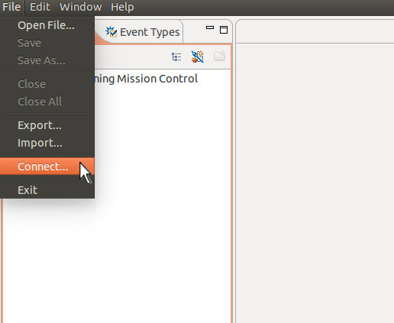Open the Edit menu
Image resolution: width=394 pixels, height=323 pixels.
click(40, 7)
